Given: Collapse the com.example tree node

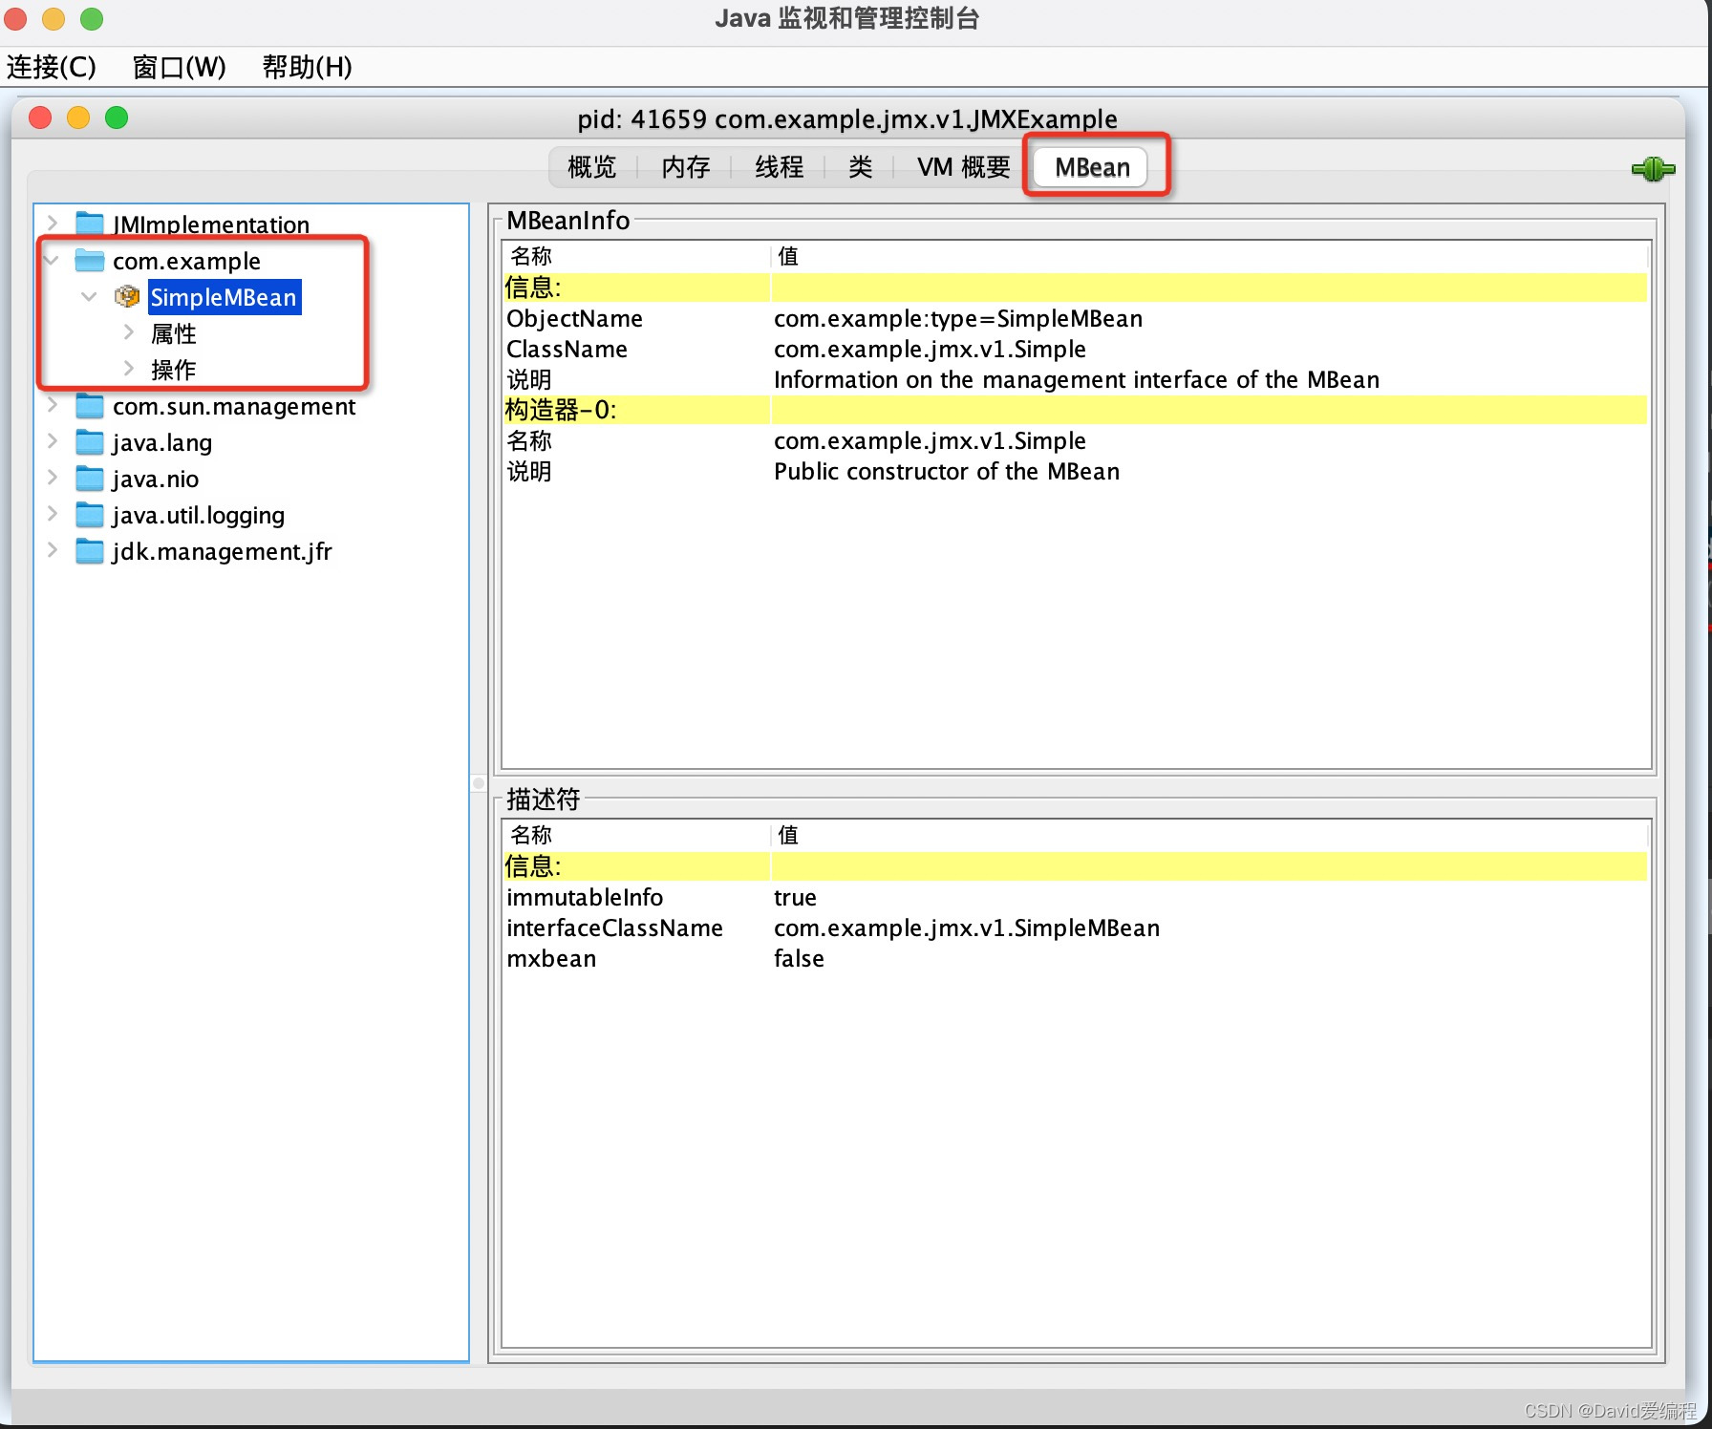Looking at the screenshot, I should [53, 260].
